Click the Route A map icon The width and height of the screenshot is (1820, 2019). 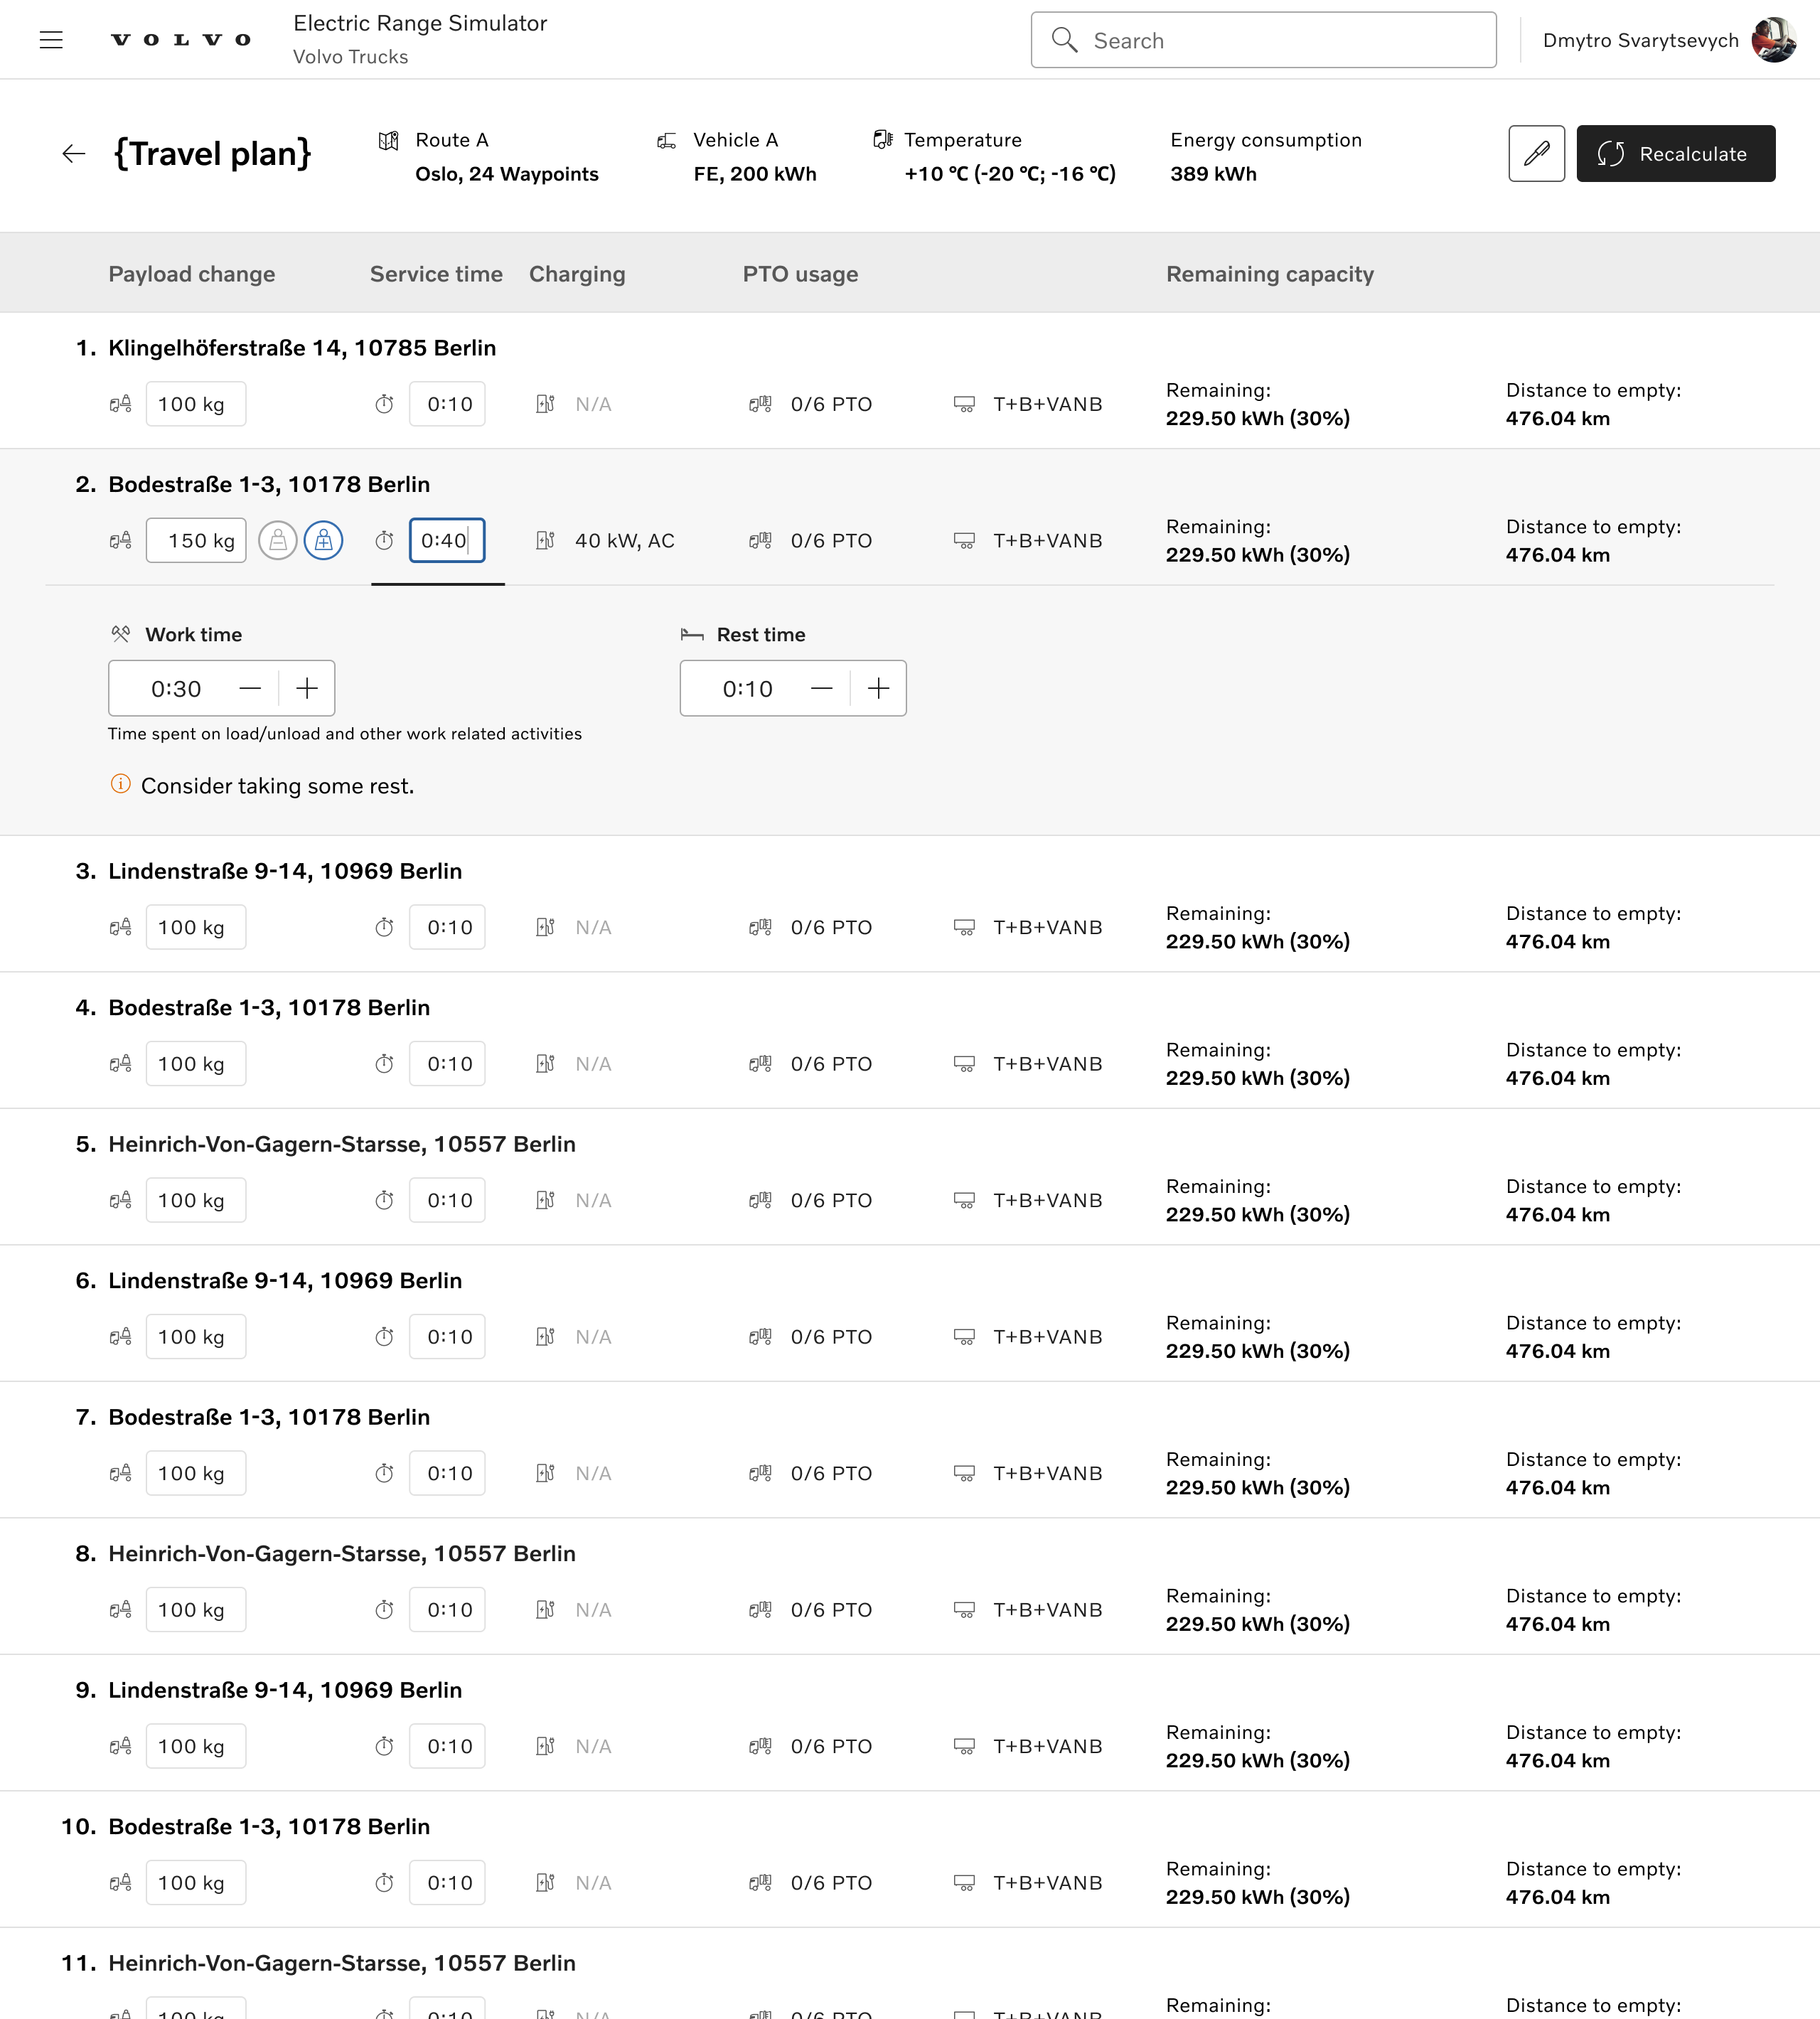pos(389,141)
